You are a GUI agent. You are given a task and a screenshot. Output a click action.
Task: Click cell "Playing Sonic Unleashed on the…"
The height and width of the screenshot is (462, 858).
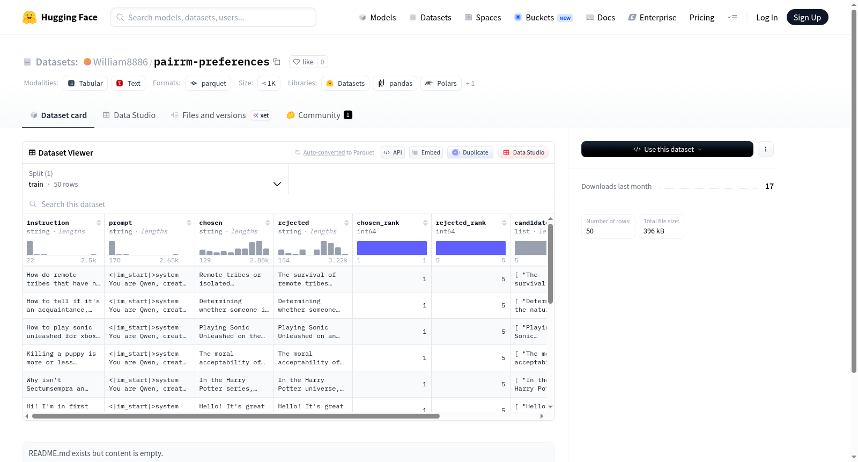tap(234, 332)
